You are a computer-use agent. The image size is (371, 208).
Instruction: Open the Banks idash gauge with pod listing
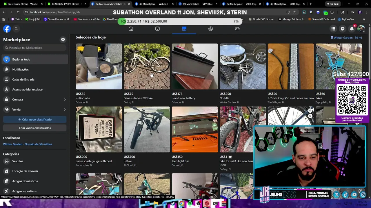coord(99,129)
